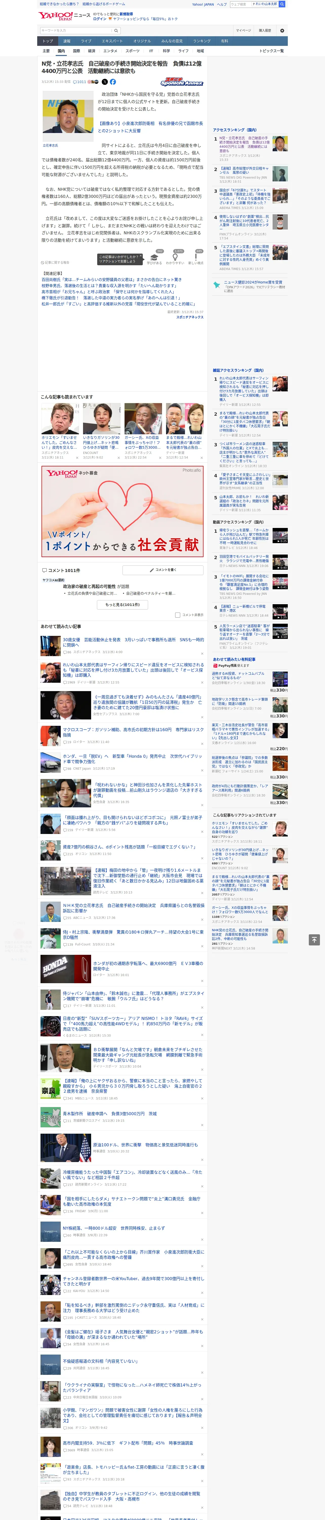
Task: Click the マイページ link
Action: point(243,31)
